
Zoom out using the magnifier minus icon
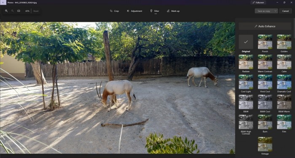(13, 11)
